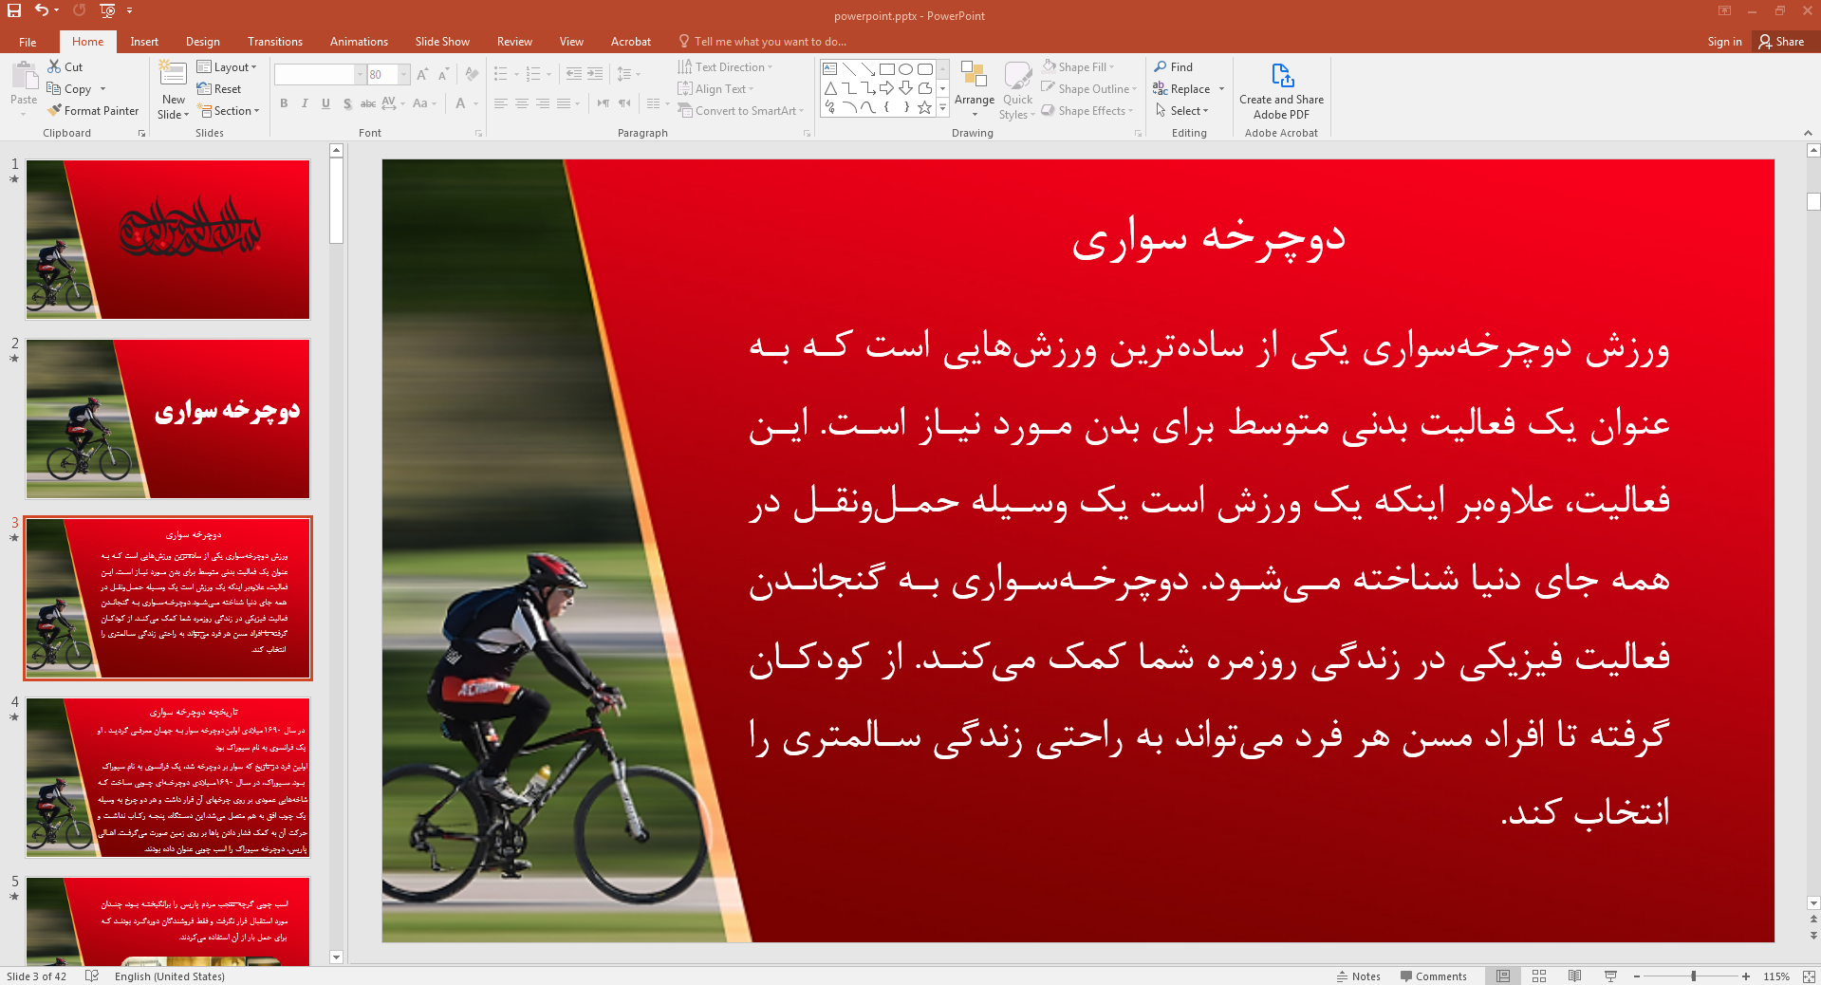The image size is (1821, 985).
Task: Toggle Underline formatting
Action: point(325,103)
